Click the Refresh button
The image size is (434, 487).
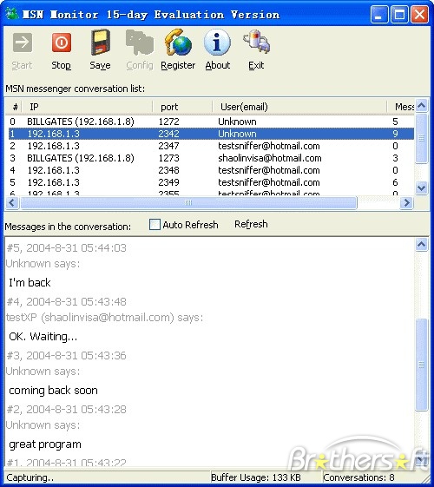coord(251,224)
